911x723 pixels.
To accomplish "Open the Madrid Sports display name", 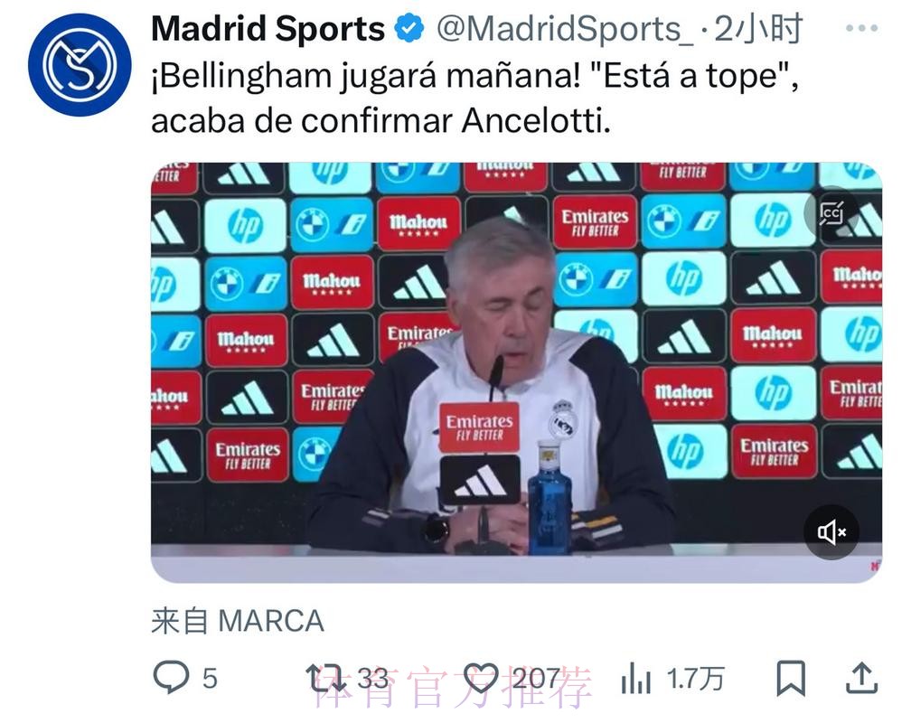I will 268,29.
